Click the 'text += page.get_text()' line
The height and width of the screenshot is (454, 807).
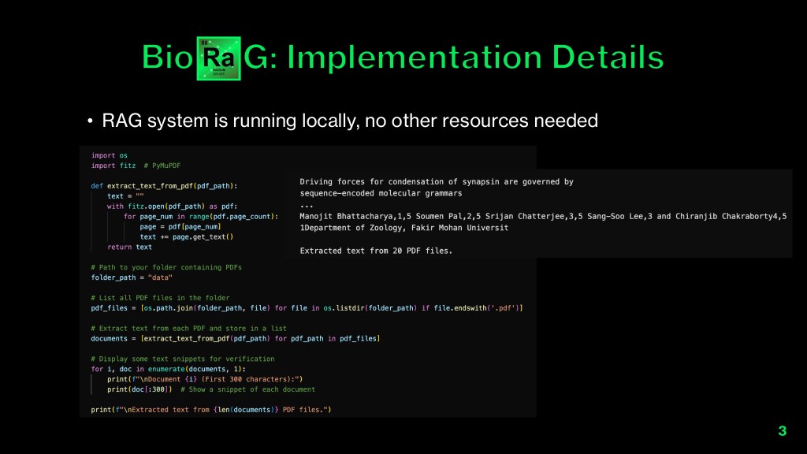(187, 236)
